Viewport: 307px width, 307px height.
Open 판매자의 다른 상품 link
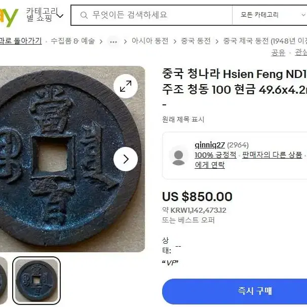[272, 155]
